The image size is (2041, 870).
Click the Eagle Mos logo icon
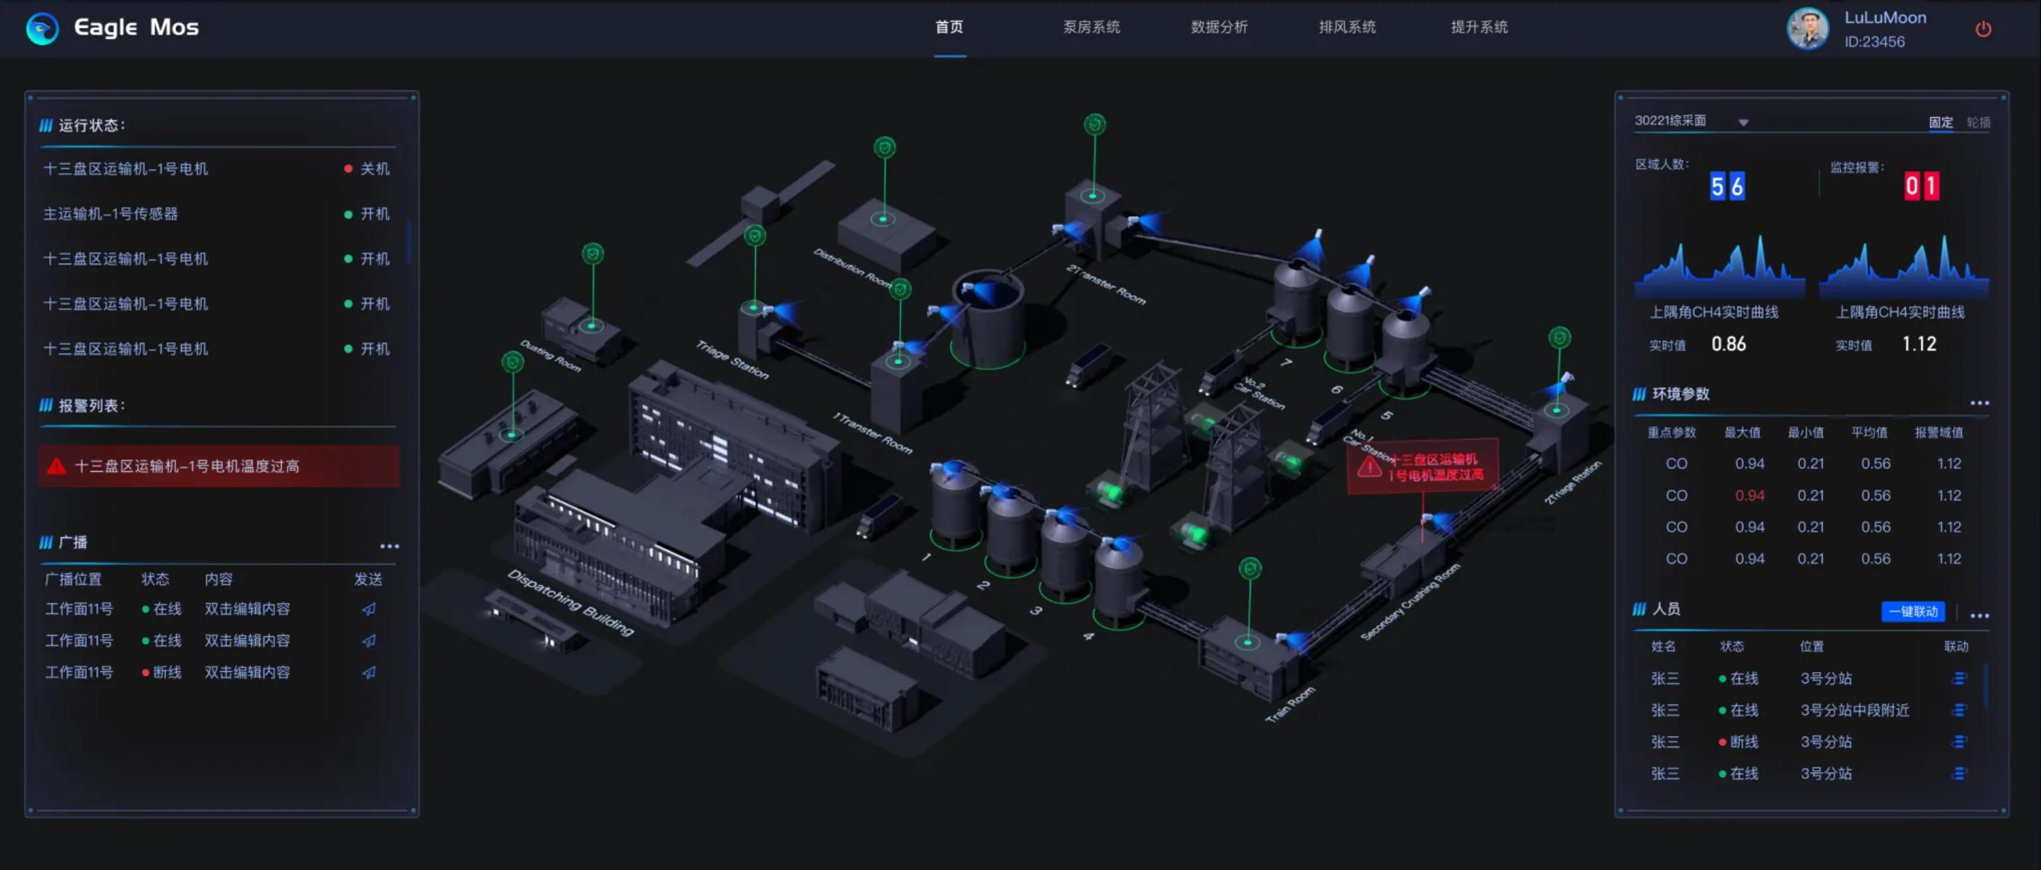tap(42, 28)
